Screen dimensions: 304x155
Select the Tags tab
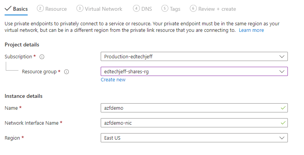point(175,9)
